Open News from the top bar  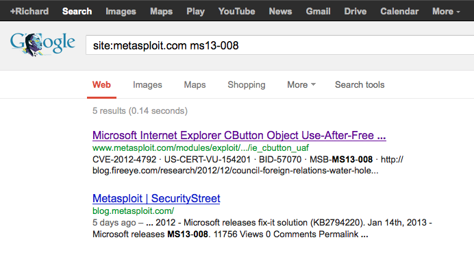pos(281,11)
